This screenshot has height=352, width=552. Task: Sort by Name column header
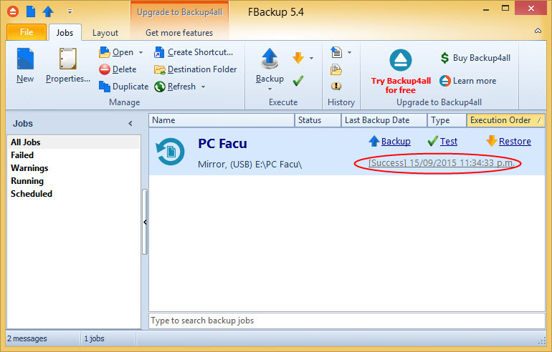tap(222, 120)
